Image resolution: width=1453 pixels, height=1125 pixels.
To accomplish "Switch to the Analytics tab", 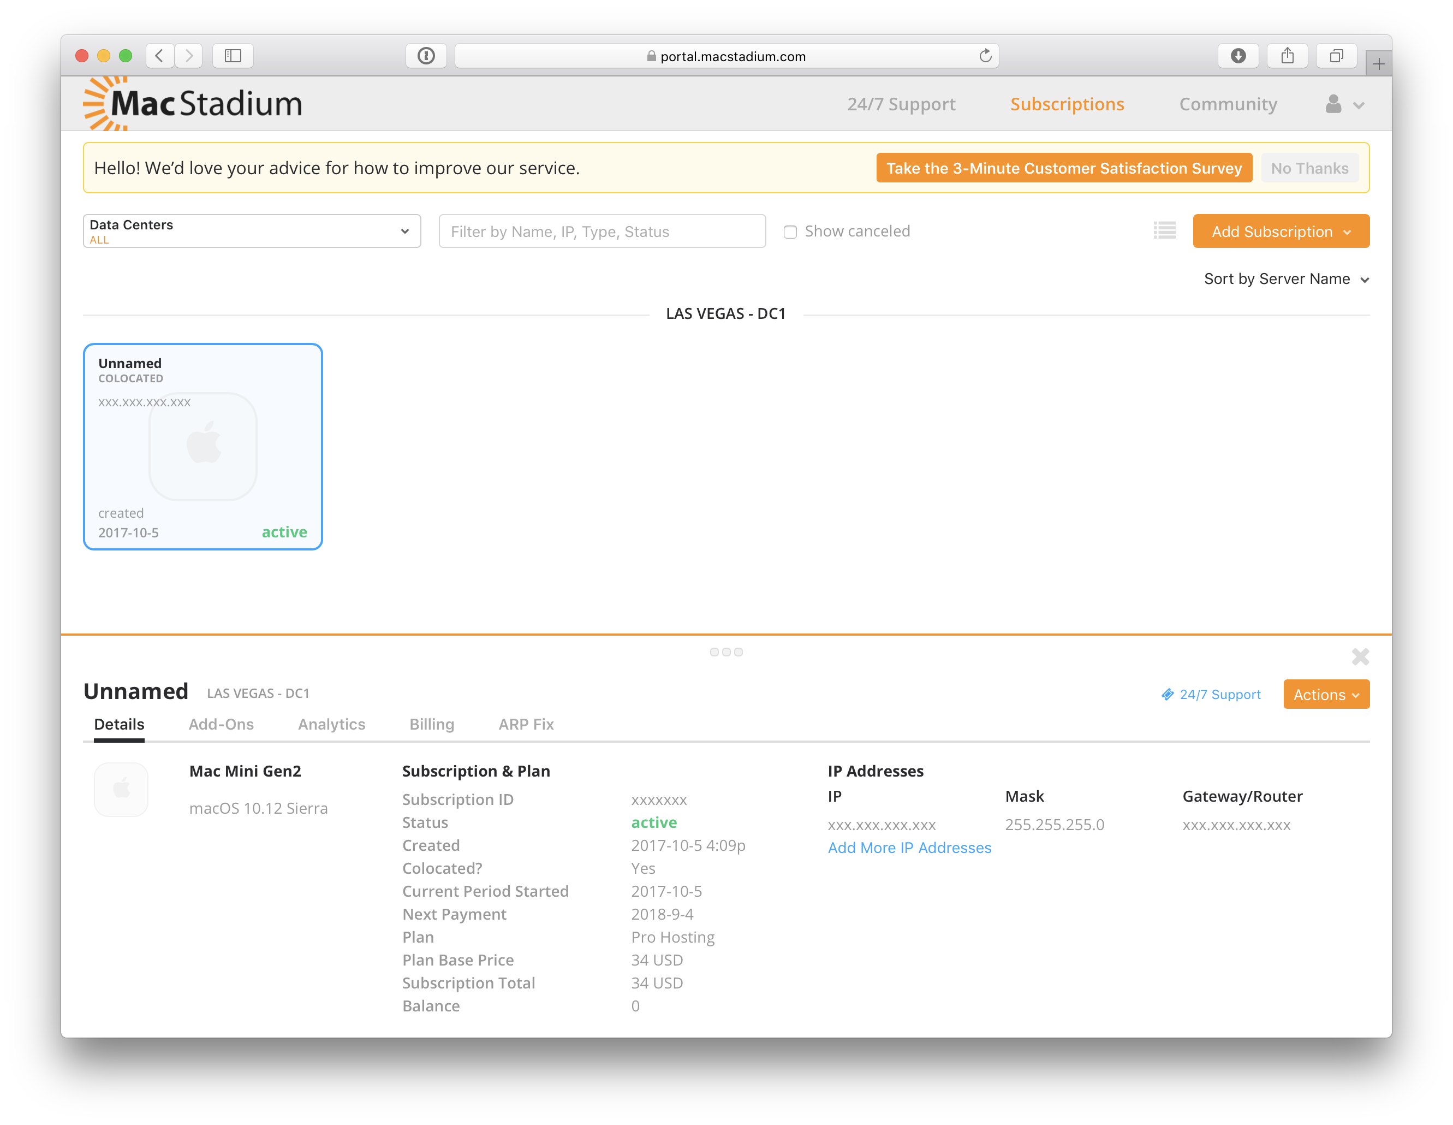I will pos(331,724).
